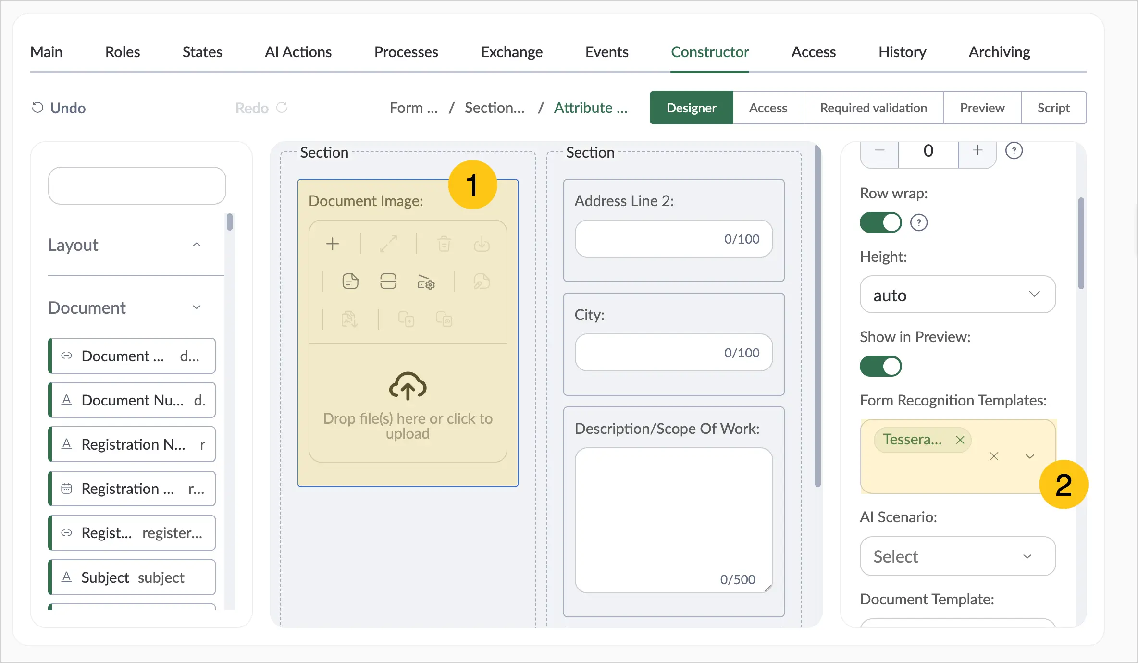Switch to the States tab
Image resolution: width=1138 pixels, height=663 pixels.
[x=202, y=52]
